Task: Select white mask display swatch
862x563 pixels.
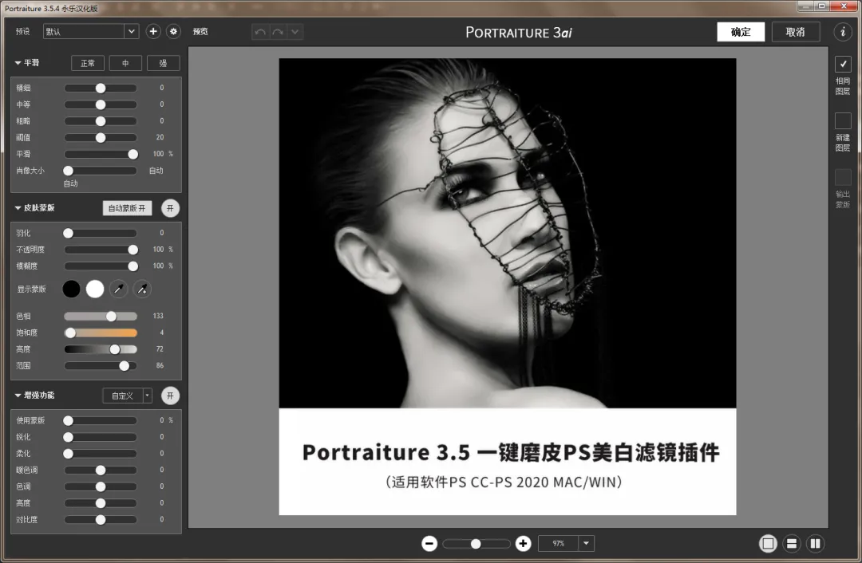Action: (x=95, y=289)
